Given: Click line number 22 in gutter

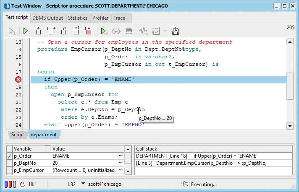Looking at the screenshot, I should [x=18, y=110].
